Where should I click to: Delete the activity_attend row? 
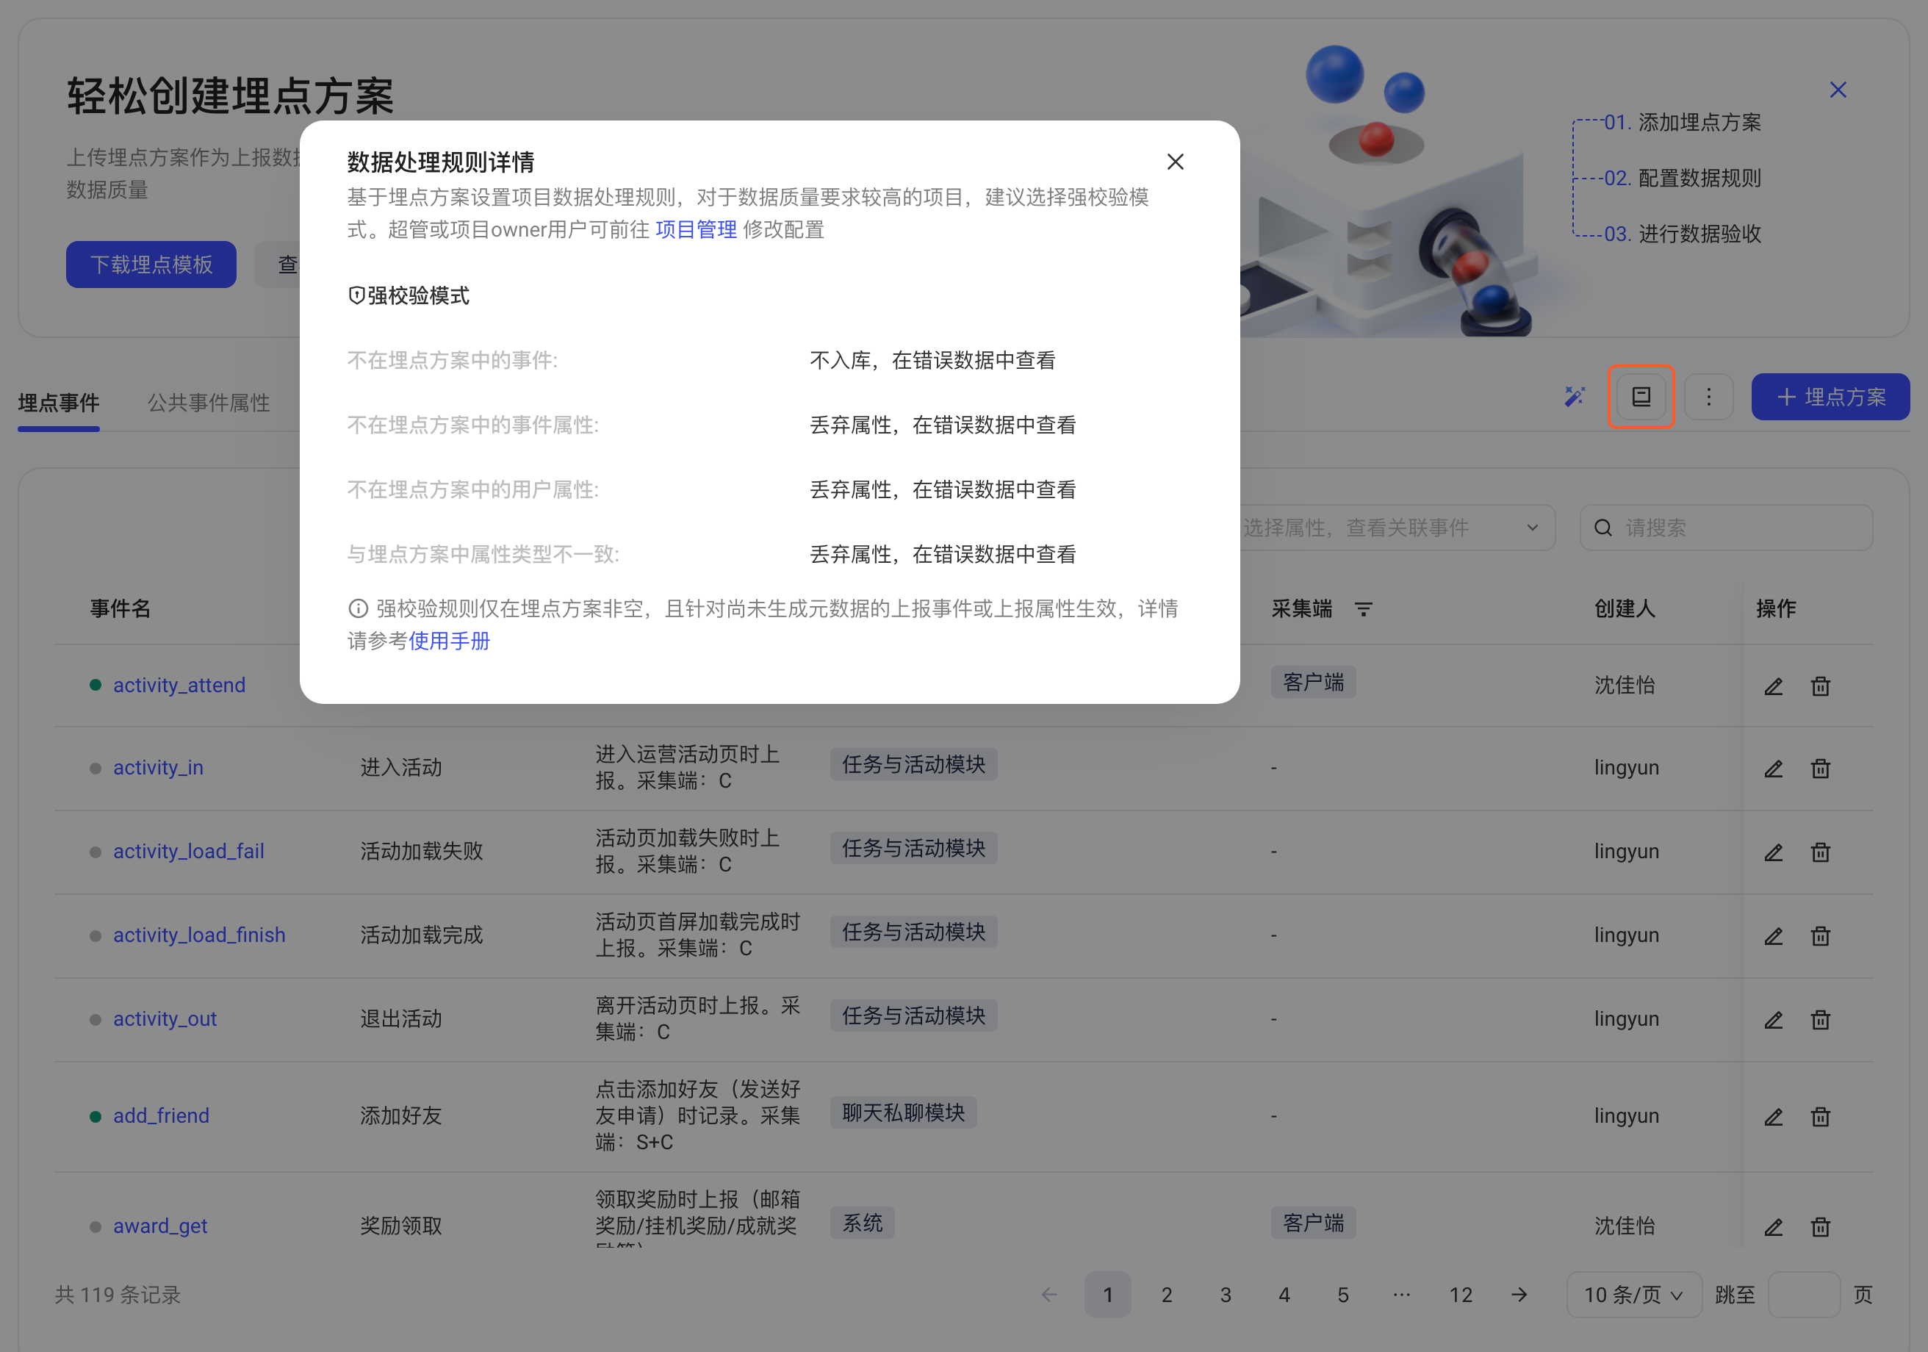[1820, 686]
